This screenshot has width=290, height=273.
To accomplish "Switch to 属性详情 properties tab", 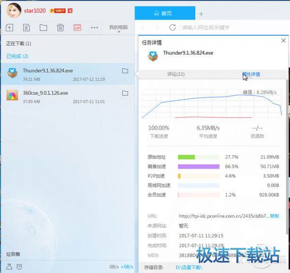I will click(251, 74).
